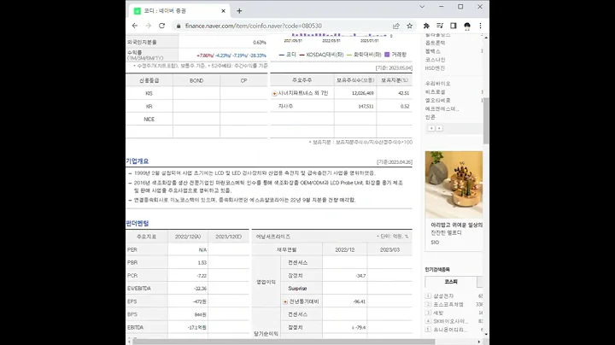Open the Chrome profile avatar
Viewport: 615px width, 345px height.
467,26
